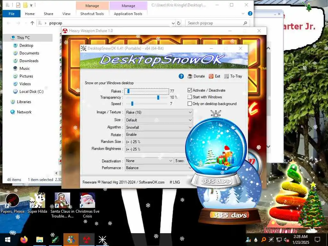Click the Explorer Back arrow

point(9,23)
